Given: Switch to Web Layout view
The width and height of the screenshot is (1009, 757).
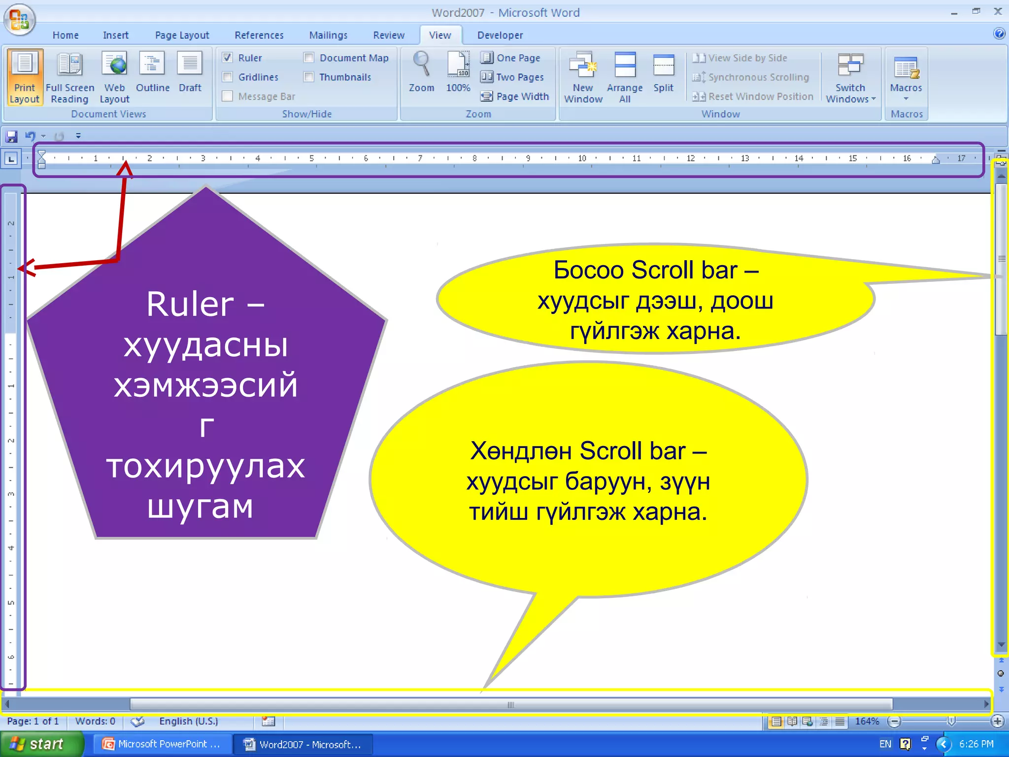Looking at the screenshot, I should [115, 77].
